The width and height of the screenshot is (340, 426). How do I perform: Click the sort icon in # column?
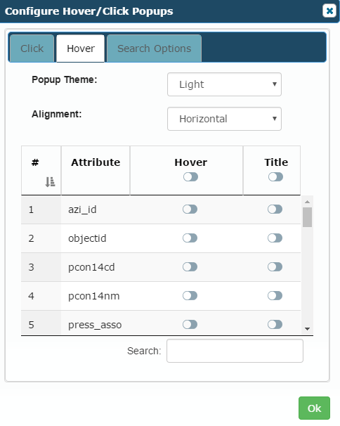[50, 182]
